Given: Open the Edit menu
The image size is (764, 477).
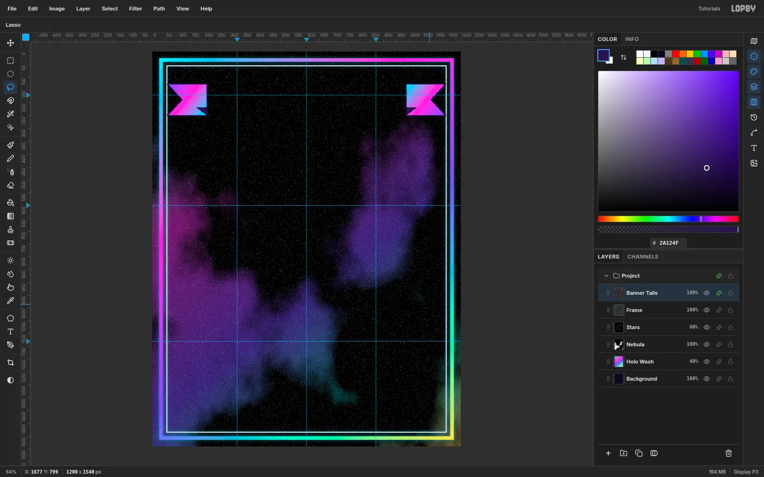Looking at the screenshot, I should click(33, 9).
